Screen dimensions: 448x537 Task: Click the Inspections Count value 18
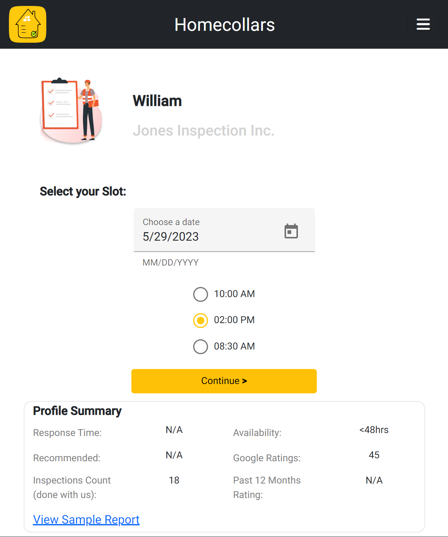(174, 480)
